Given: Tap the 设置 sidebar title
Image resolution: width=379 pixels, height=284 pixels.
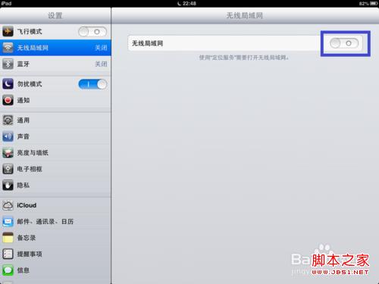Looking at the screenshot, I should pos(55,16).
